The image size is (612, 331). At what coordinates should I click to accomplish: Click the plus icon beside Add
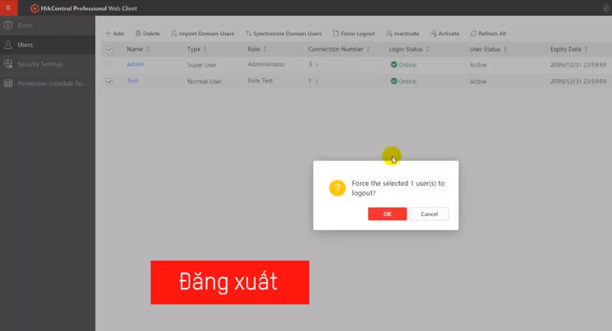coord(108,33)
